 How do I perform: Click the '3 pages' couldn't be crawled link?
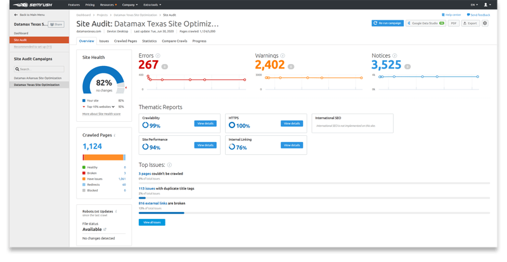(145, 174)
